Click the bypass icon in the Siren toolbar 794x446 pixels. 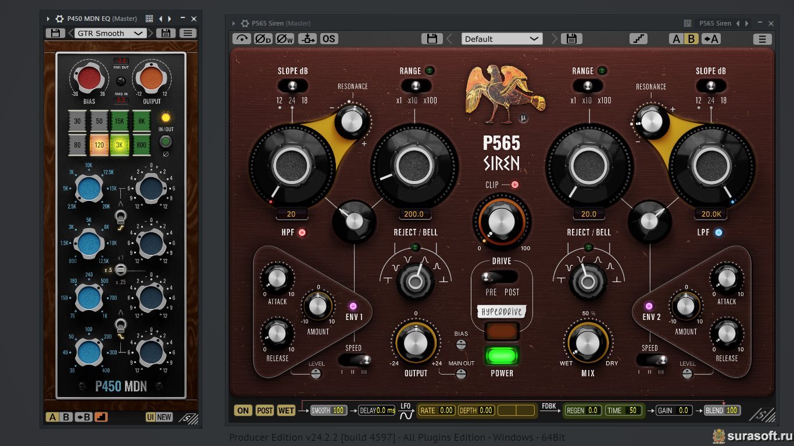click(242, 39)
